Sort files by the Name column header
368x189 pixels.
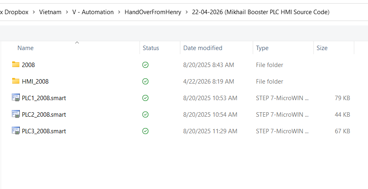click(x=25, y=48)
